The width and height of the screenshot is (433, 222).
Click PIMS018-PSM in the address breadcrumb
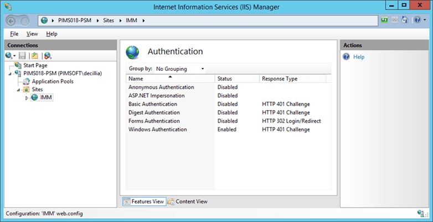point(75,20)
